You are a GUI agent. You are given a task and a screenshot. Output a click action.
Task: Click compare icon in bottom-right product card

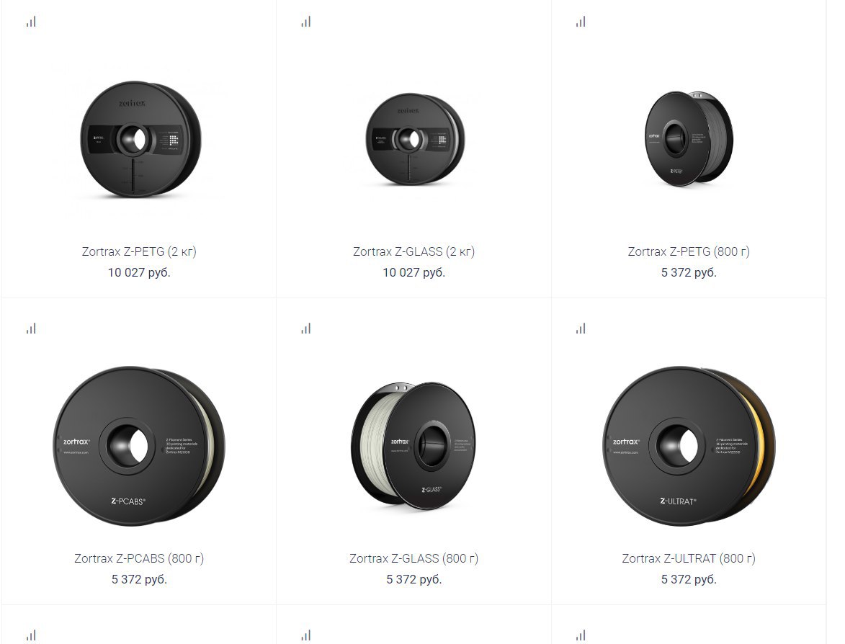point(581,635)
